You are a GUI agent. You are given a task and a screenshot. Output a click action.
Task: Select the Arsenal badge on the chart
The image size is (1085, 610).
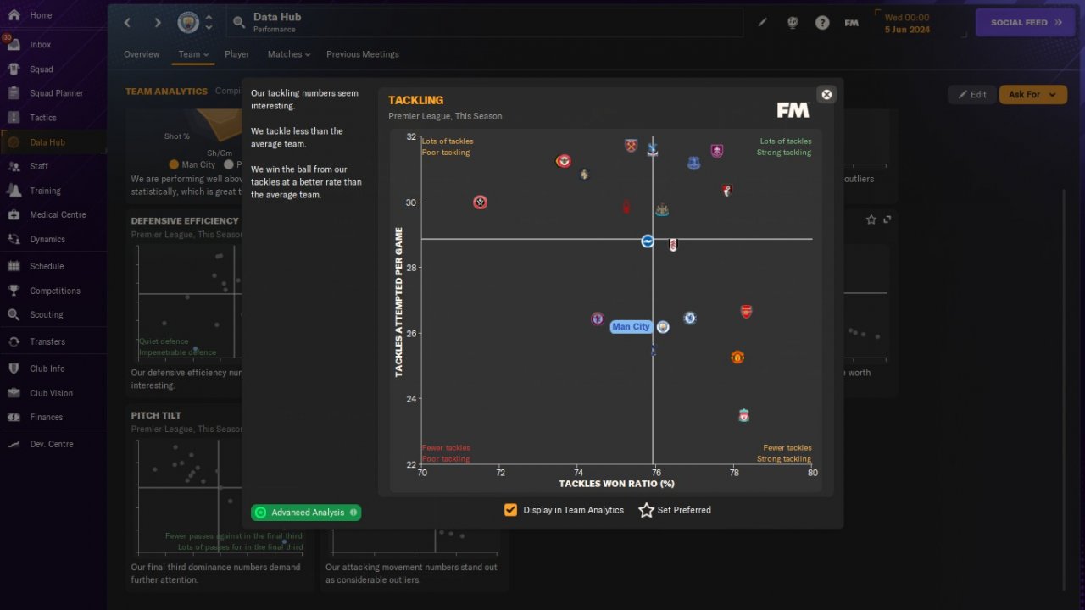(x=746, y=312)
